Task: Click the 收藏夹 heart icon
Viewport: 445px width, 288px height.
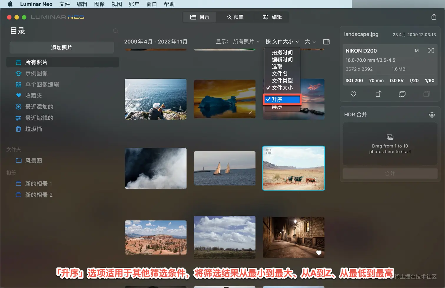Action: [19, 96]
